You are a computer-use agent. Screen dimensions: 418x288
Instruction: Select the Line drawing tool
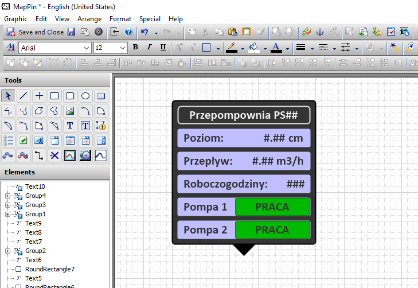coord(24,96)
